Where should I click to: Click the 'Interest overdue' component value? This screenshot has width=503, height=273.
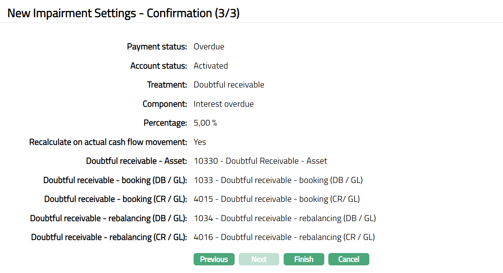point(223,104)
